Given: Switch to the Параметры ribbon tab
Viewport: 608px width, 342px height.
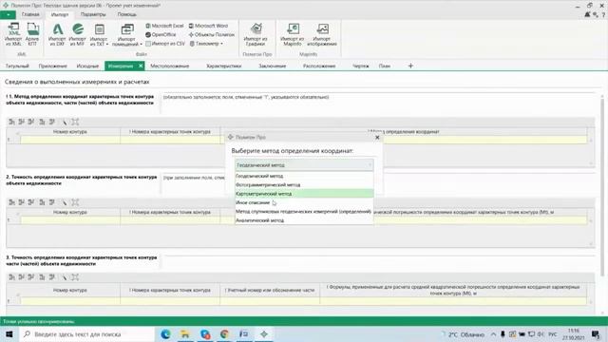Looking at the screenshot, I should tap(93, 14).
